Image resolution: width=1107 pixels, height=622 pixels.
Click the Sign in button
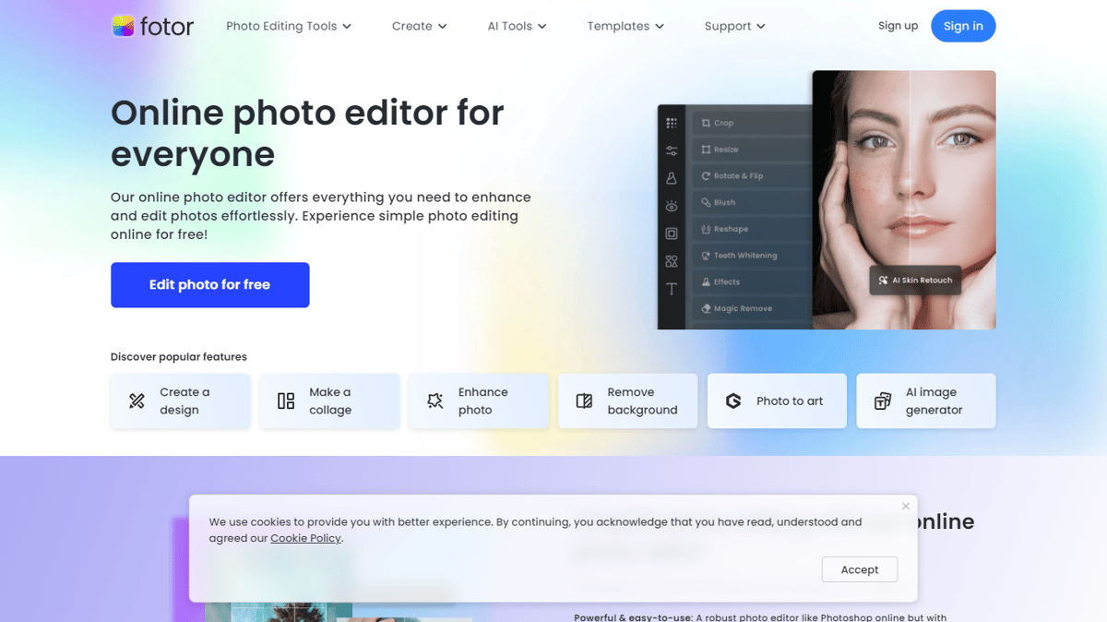click(963, 26)
